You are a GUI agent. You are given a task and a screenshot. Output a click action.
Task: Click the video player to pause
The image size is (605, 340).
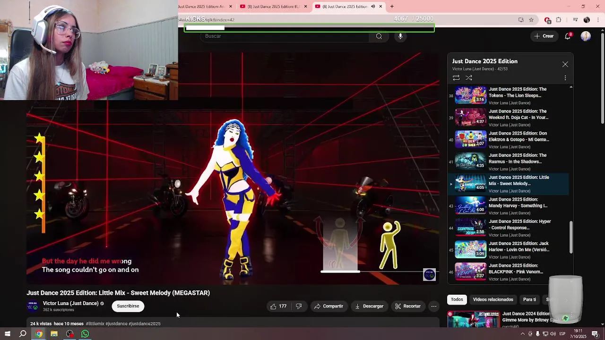[233, 169]
